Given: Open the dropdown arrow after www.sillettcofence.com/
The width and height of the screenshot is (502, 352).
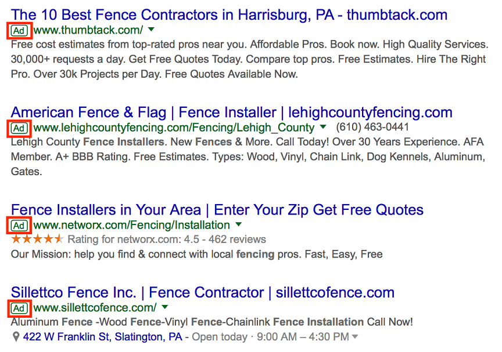Looking at the screenshot, I should [x=165, y=307].
